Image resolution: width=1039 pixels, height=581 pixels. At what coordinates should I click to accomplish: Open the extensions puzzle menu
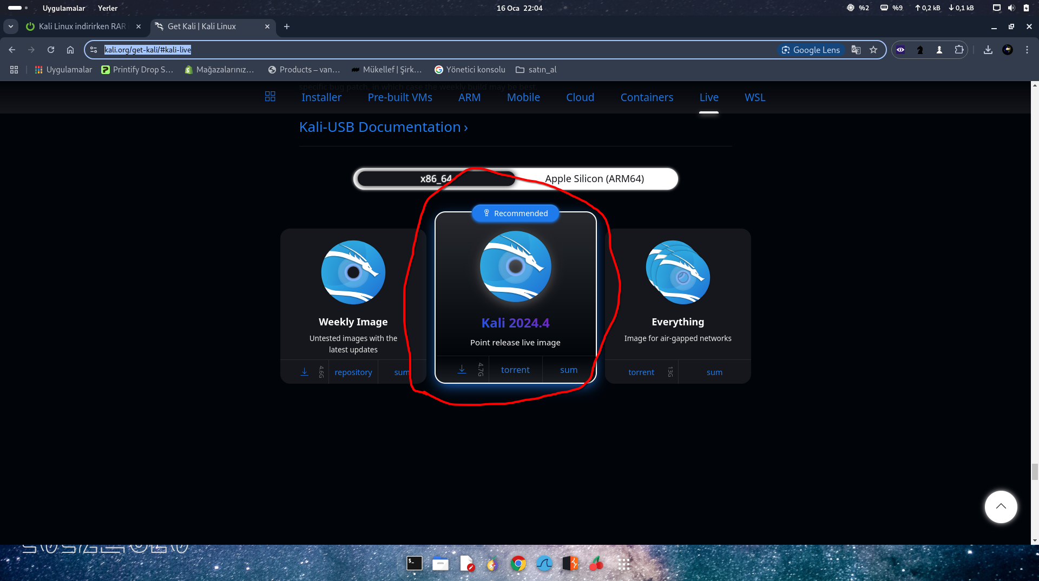[959, 50]
